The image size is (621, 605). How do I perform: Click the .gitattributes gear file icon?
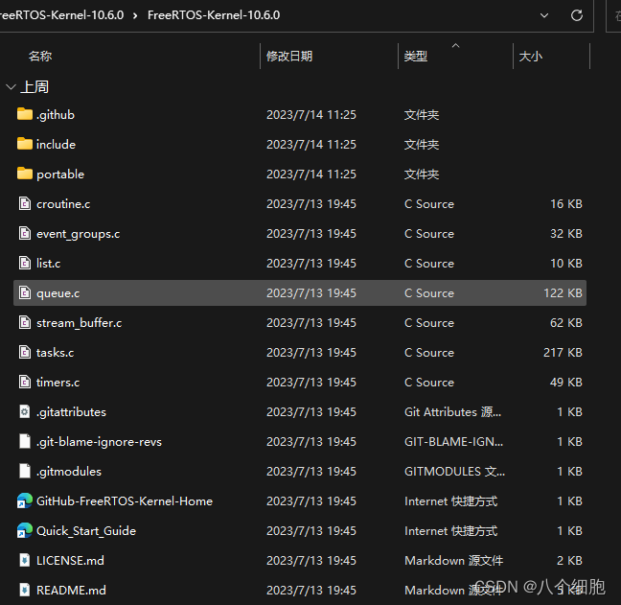pyautogui.click(x=25, y=411)
